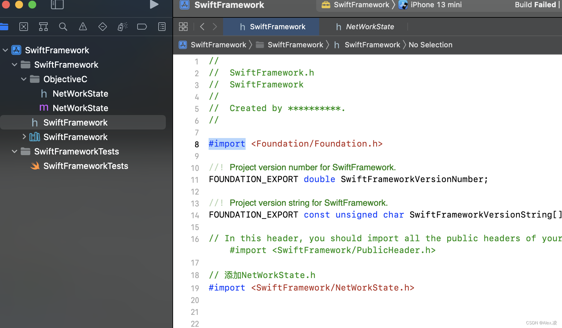Open the Find navigator magnifier
The width and height of the screenshot is (562, 328).
click(x=63, y=27)
